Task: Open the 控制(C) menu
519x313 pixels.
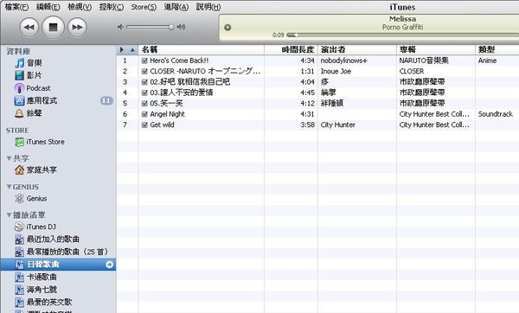Action: (112, 7)
